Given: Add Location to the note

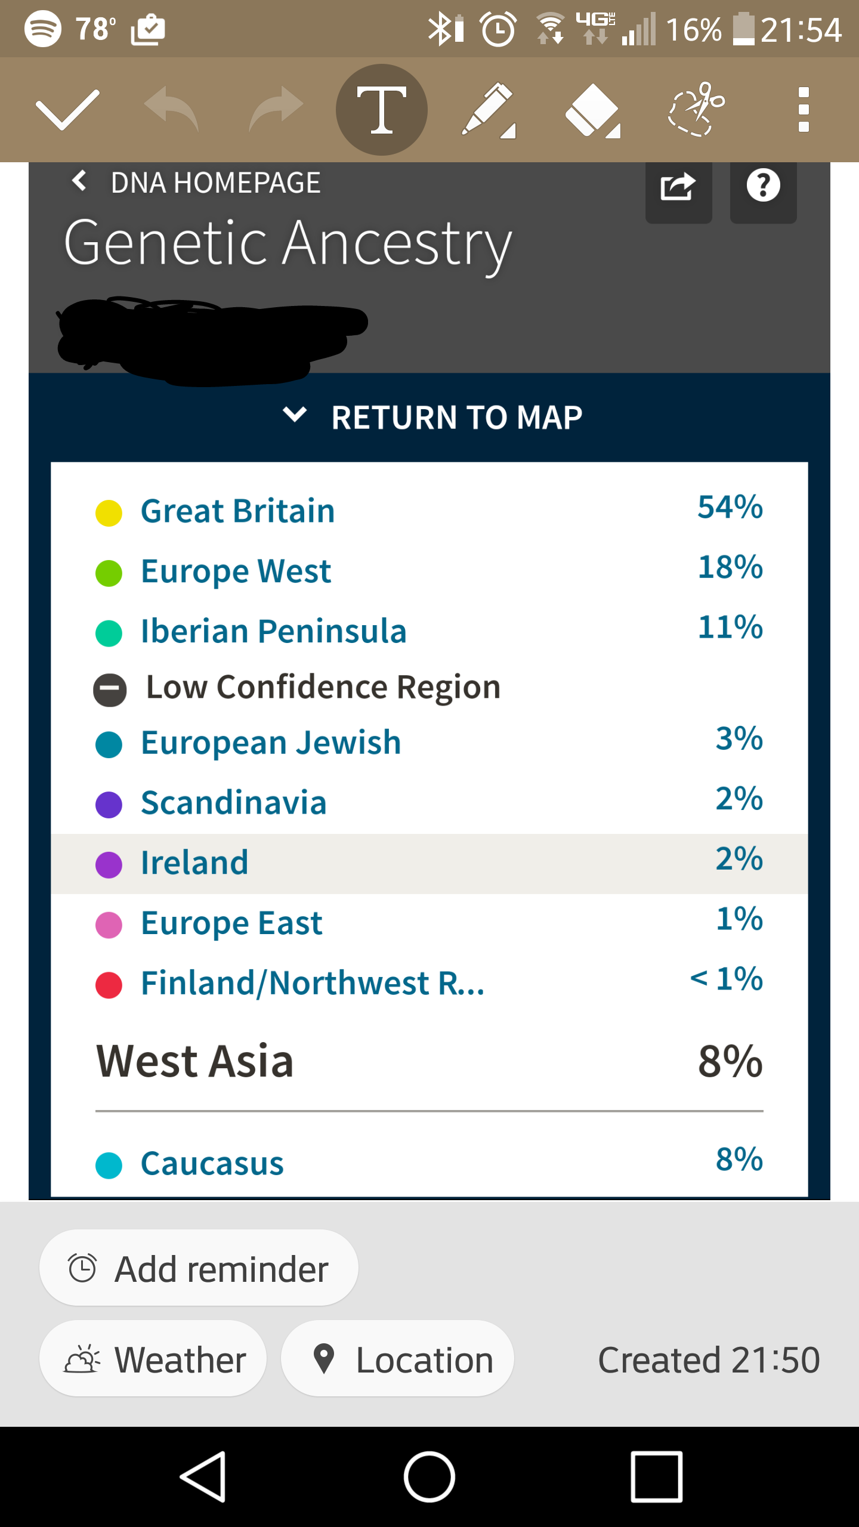Looking at the screenshot, I should click(397, 1359).
